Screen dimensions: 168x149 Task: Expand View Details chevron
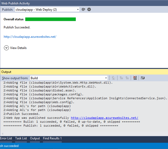[x=6, y=48]
